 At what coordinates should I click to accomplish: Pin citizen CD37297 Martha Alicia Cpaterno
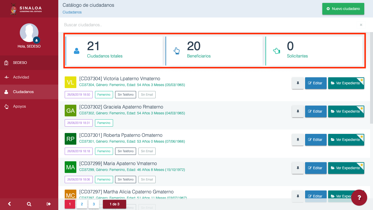click(x=298, y=196)
